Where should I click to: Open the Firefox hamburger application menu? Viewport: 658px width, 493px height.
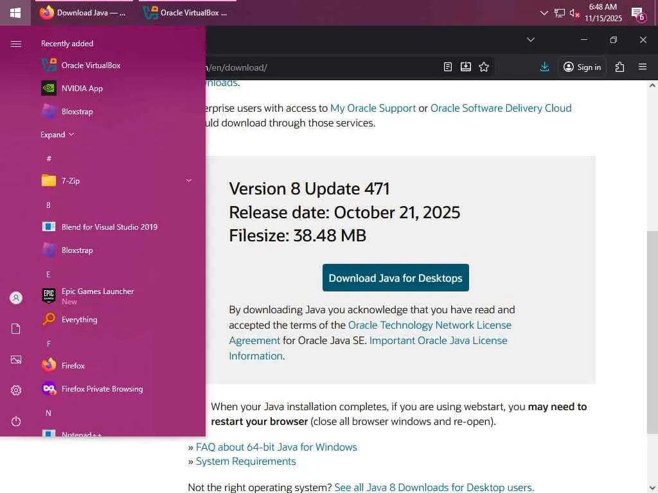point(643,67)
